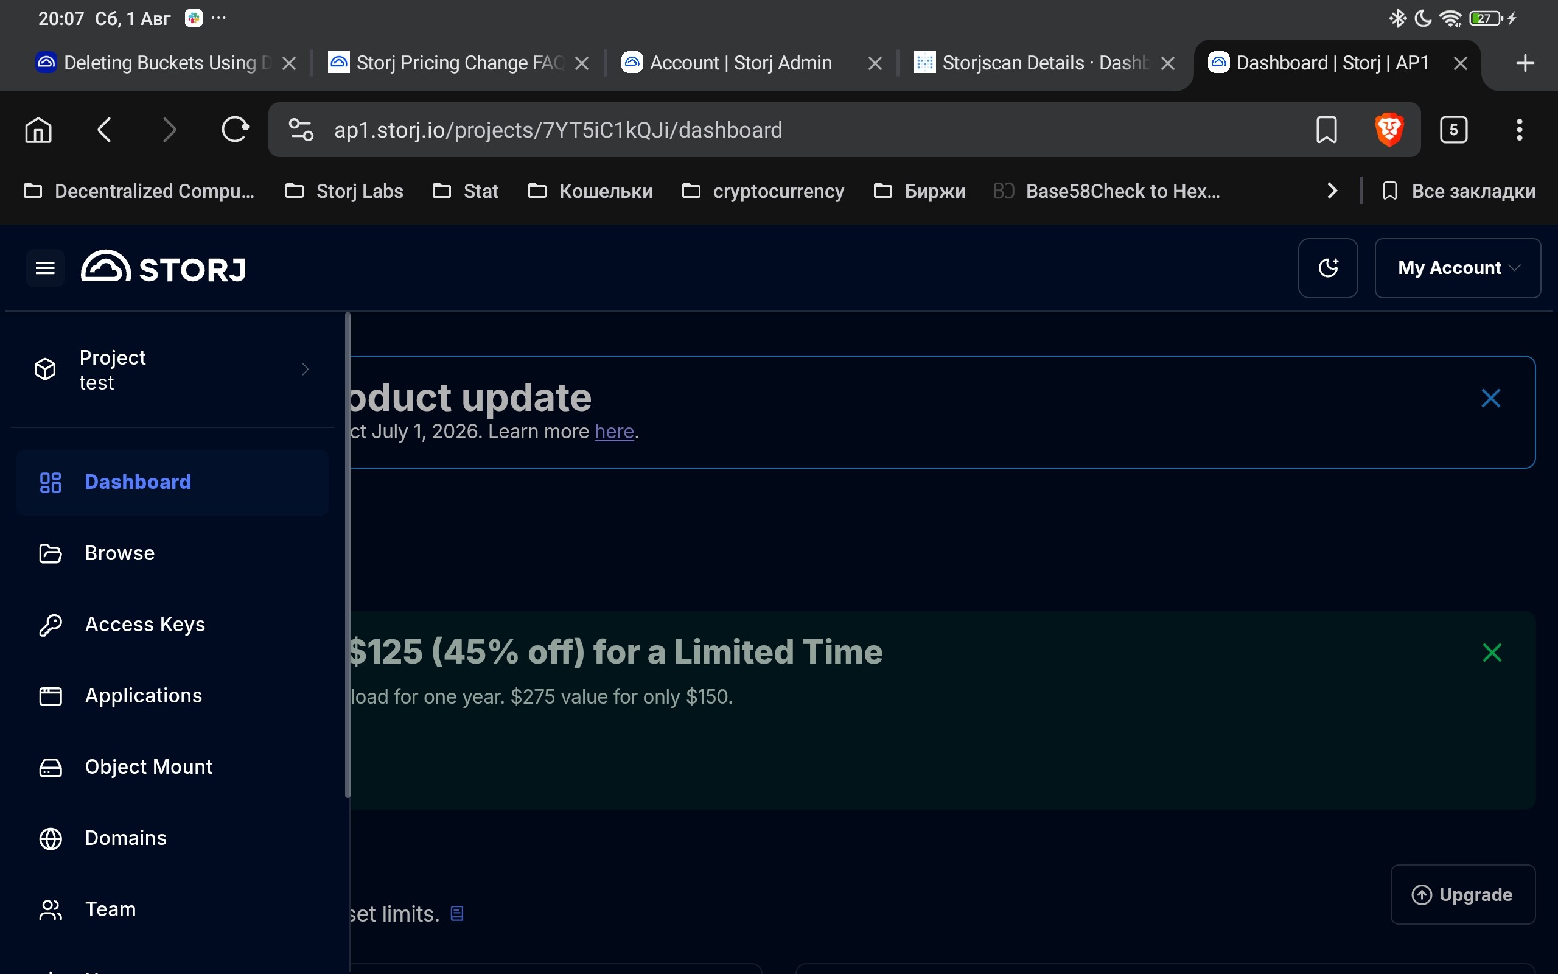Open a new browser tab
This screenshot has width=1558, height=974.
click(1525, 63)
